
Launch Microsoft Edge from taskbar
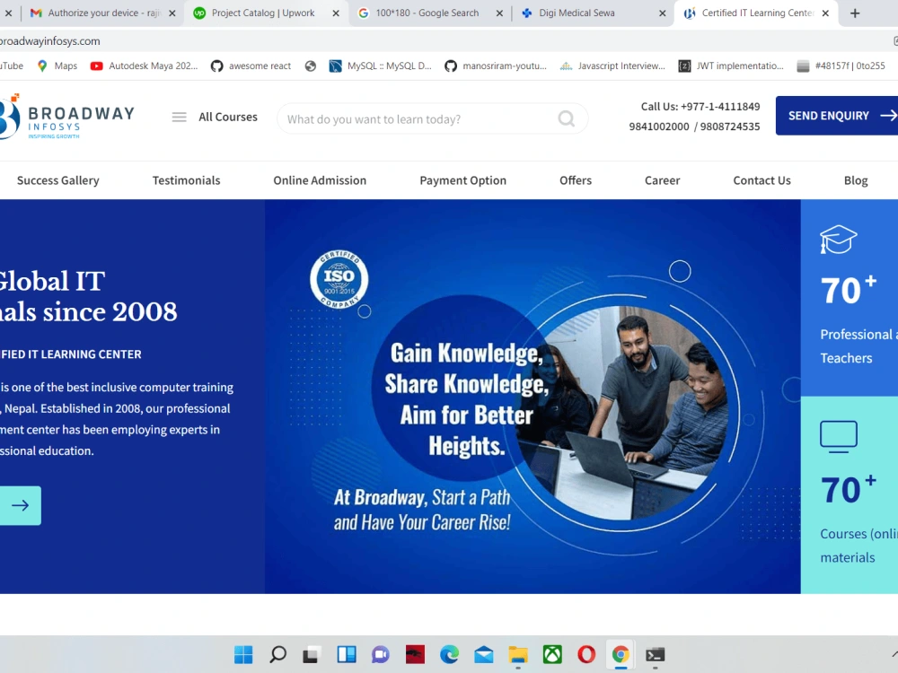449,654
